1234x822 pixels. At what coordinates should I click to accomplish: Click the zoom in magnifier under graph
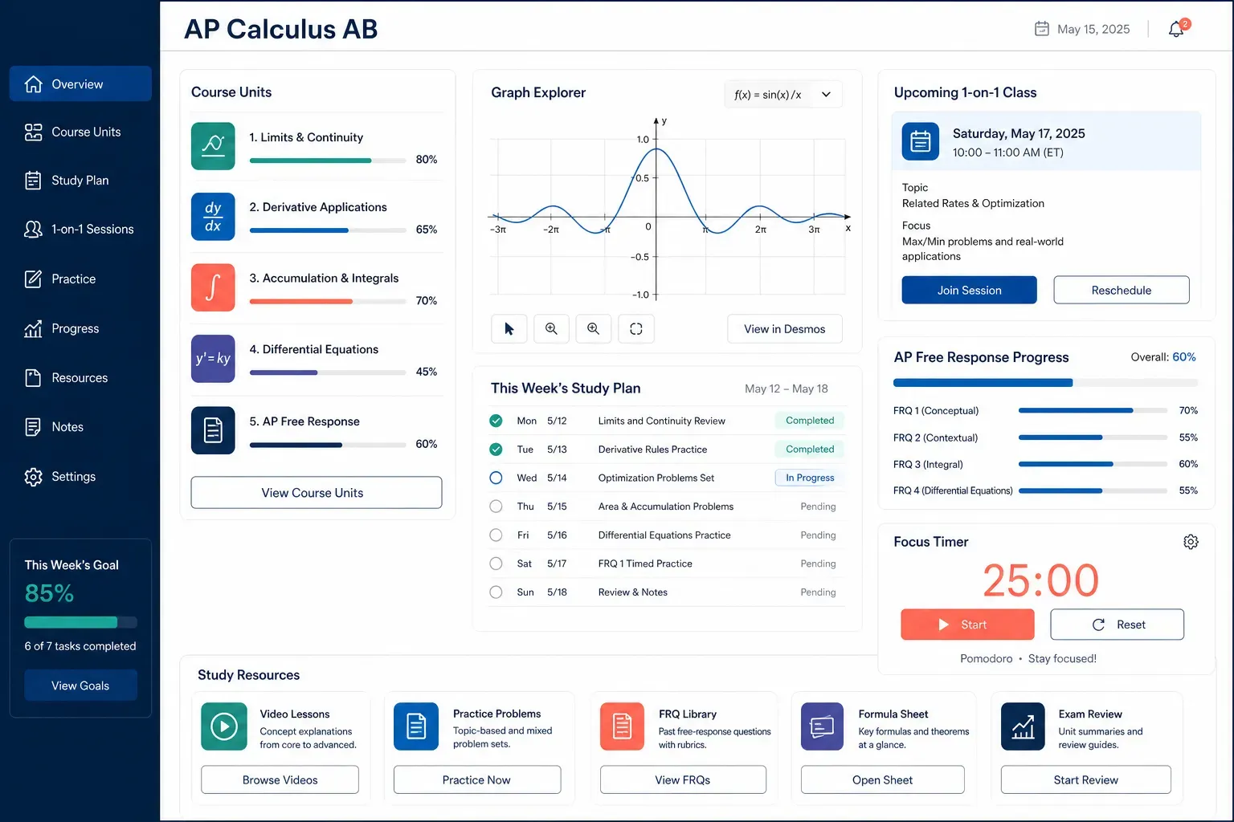[551, 328]
